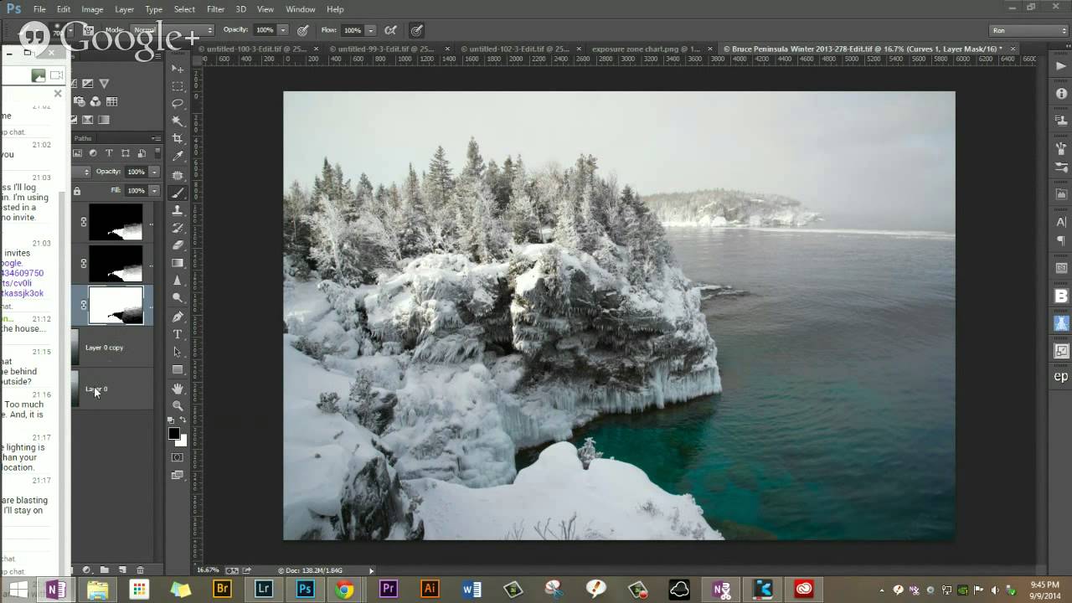Toggle the lock-all layer icon
Screen dimensions: 1072x603
[77, 191]
